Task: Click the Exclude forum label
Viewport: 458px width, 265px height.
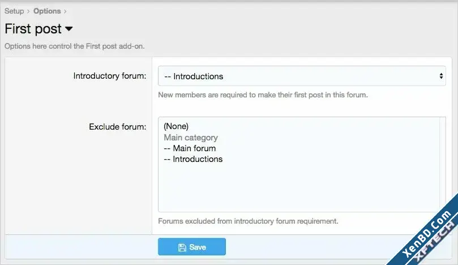Action: (117, 127)
